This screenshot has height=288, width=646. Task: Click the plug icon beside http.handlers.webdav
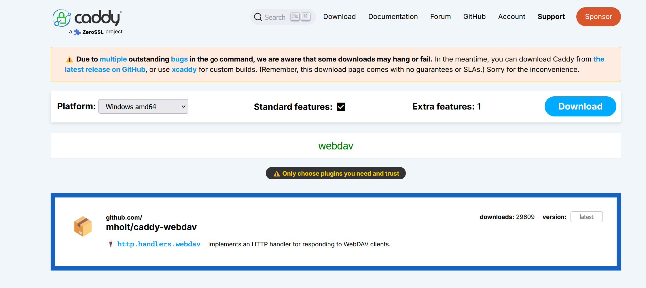click(111, 244)
